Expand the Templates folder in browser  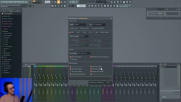click(x=7, y=73)
